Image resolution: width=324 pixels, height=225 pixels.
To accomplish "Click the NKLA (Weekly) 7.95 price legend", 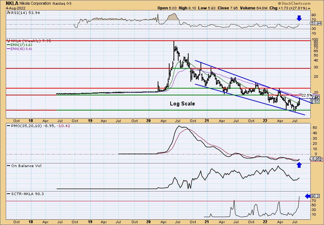I will [x=31, y=41].
